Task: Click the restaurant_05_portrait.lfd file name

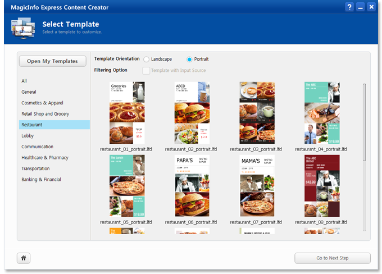Action: (x=126, y=222)
